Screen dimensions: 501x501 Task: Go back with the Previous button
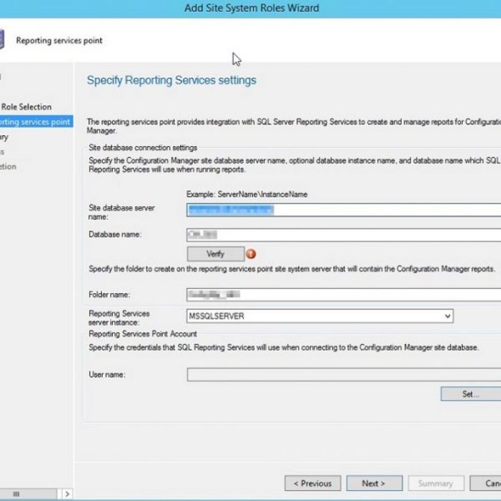[312, 483]
